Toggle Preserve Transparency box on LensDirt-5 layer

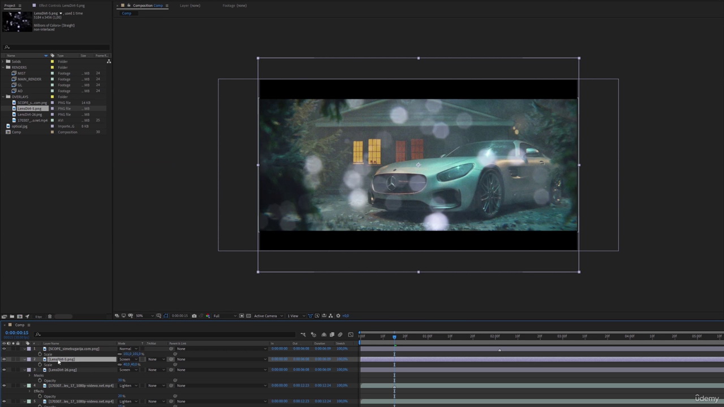click(143, 360)
